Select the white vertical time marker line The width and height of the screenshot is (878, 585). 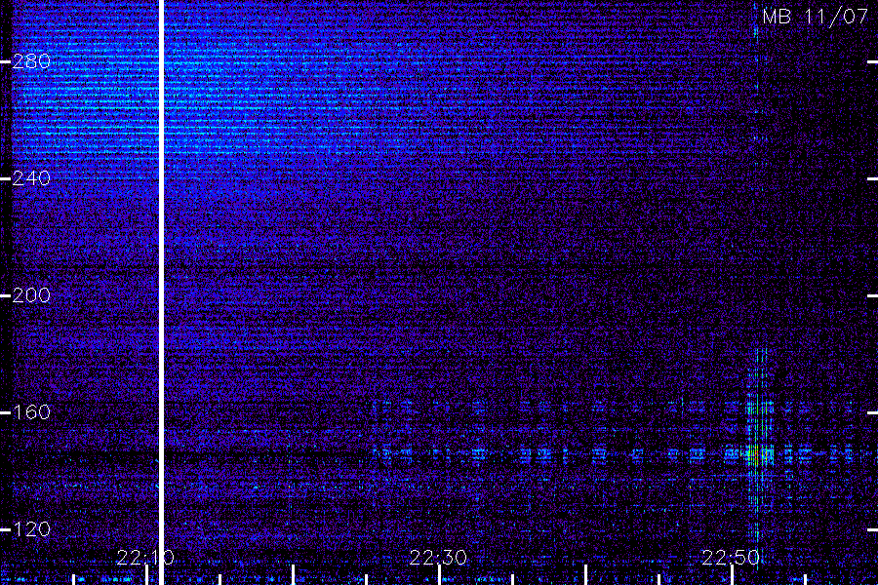coord(162,292)
